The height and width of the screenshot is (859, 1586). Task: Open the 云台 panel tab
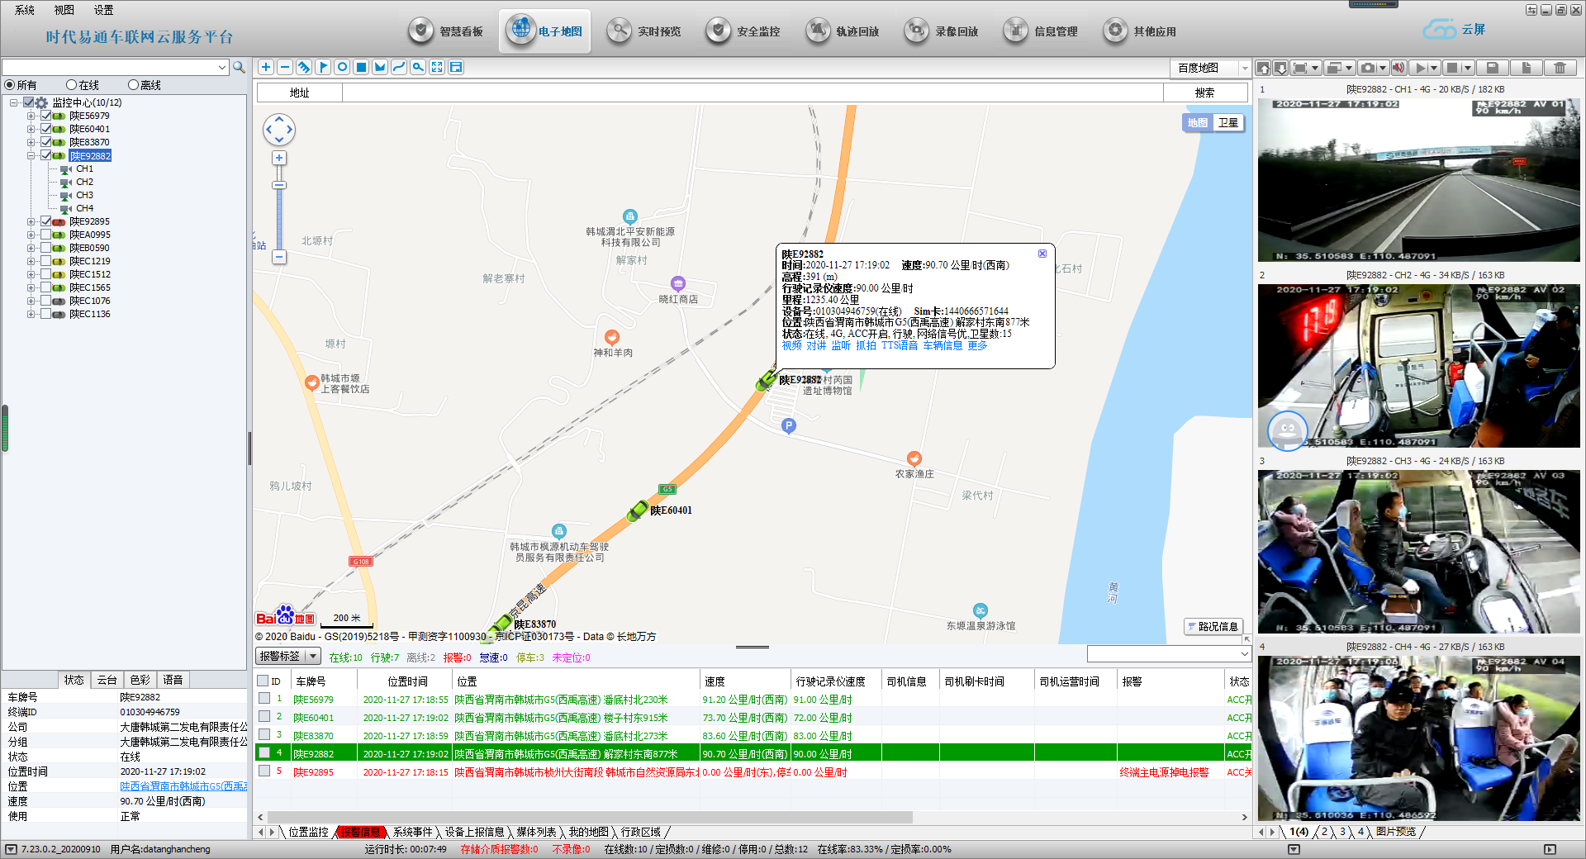[x=107, y=680]
